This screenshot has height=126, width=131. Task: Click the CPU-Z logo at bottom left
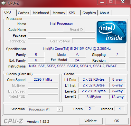pyautogui.click(x=13, y=121)
